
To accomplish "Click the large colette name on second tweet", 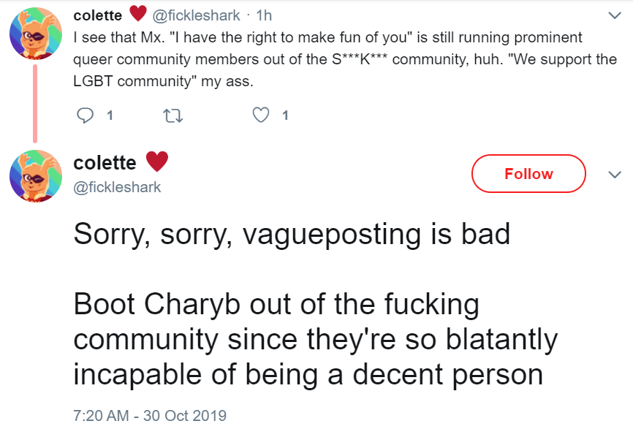I will [105, 162].
